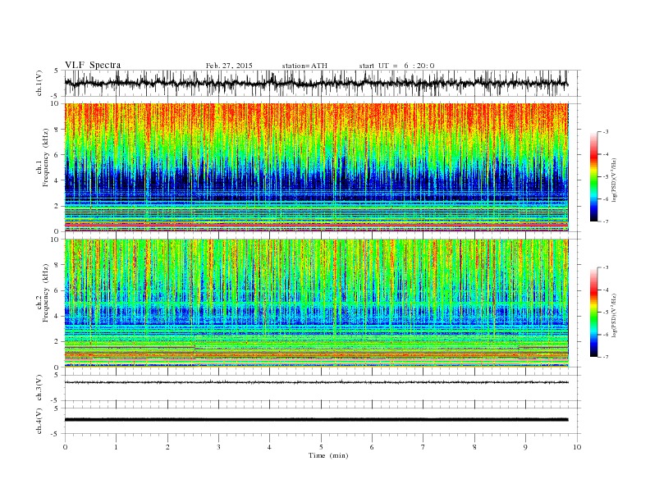650x502 pixels.
Task: Click time axis tick label '5'
Action: [321, 447]
